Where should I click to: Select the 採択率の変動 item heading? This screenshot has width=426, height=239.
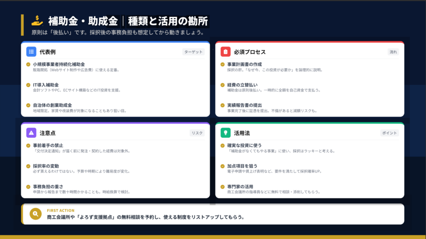(46, 166)
